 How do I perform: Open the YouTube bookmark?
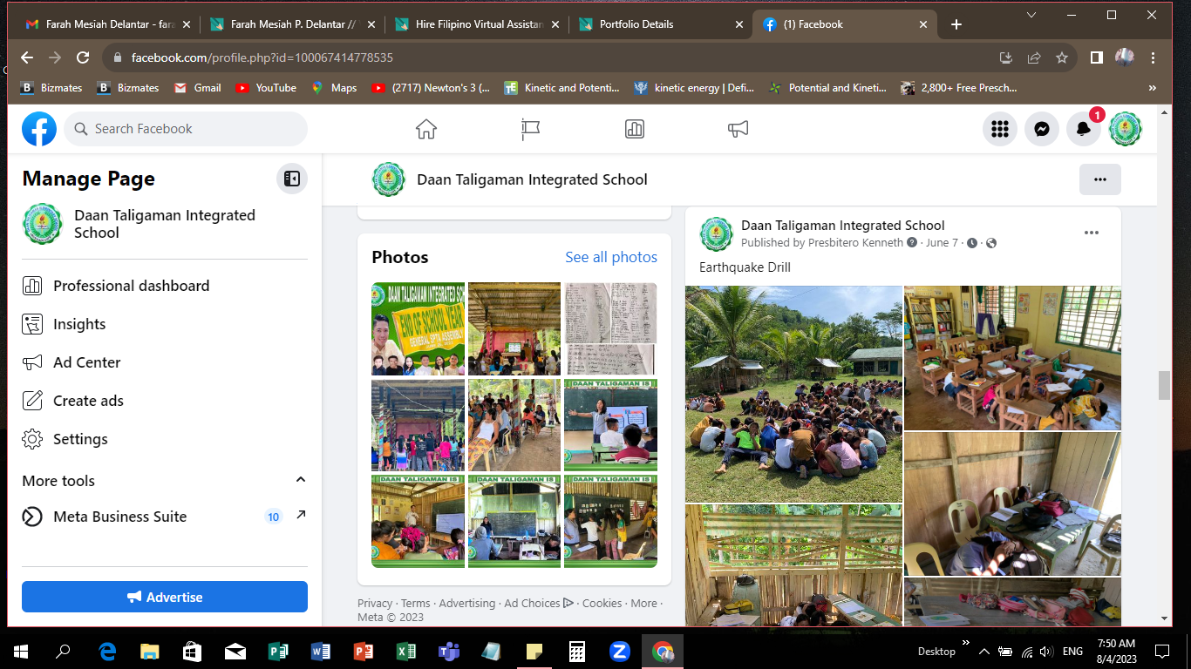tap(265, 88)
